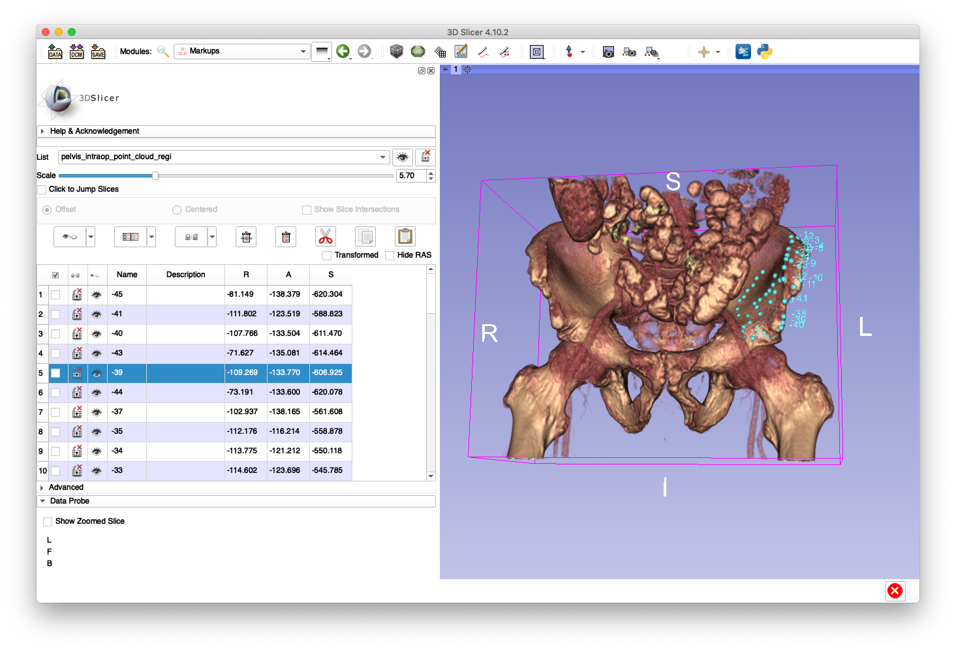Open the Python interactor icon
The image size is (956, 651).
pos(763,51)
